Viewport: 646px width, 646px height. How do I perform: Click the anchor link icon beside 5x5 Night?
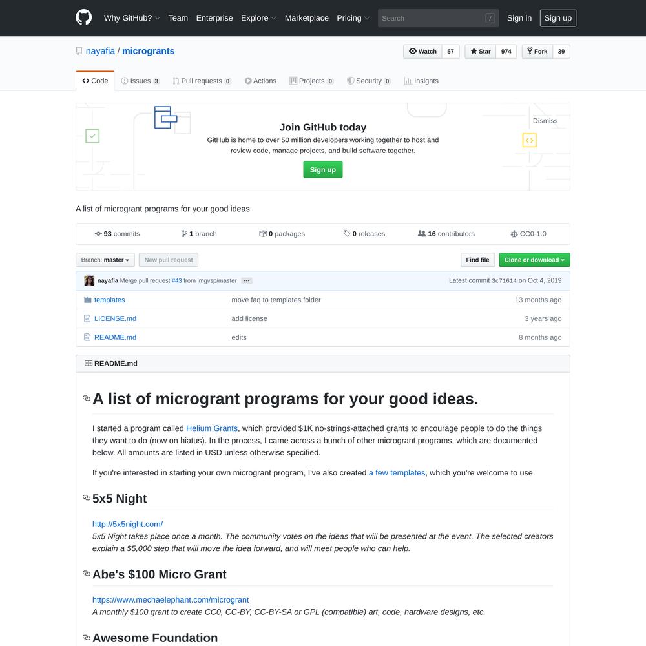point(87,497)
